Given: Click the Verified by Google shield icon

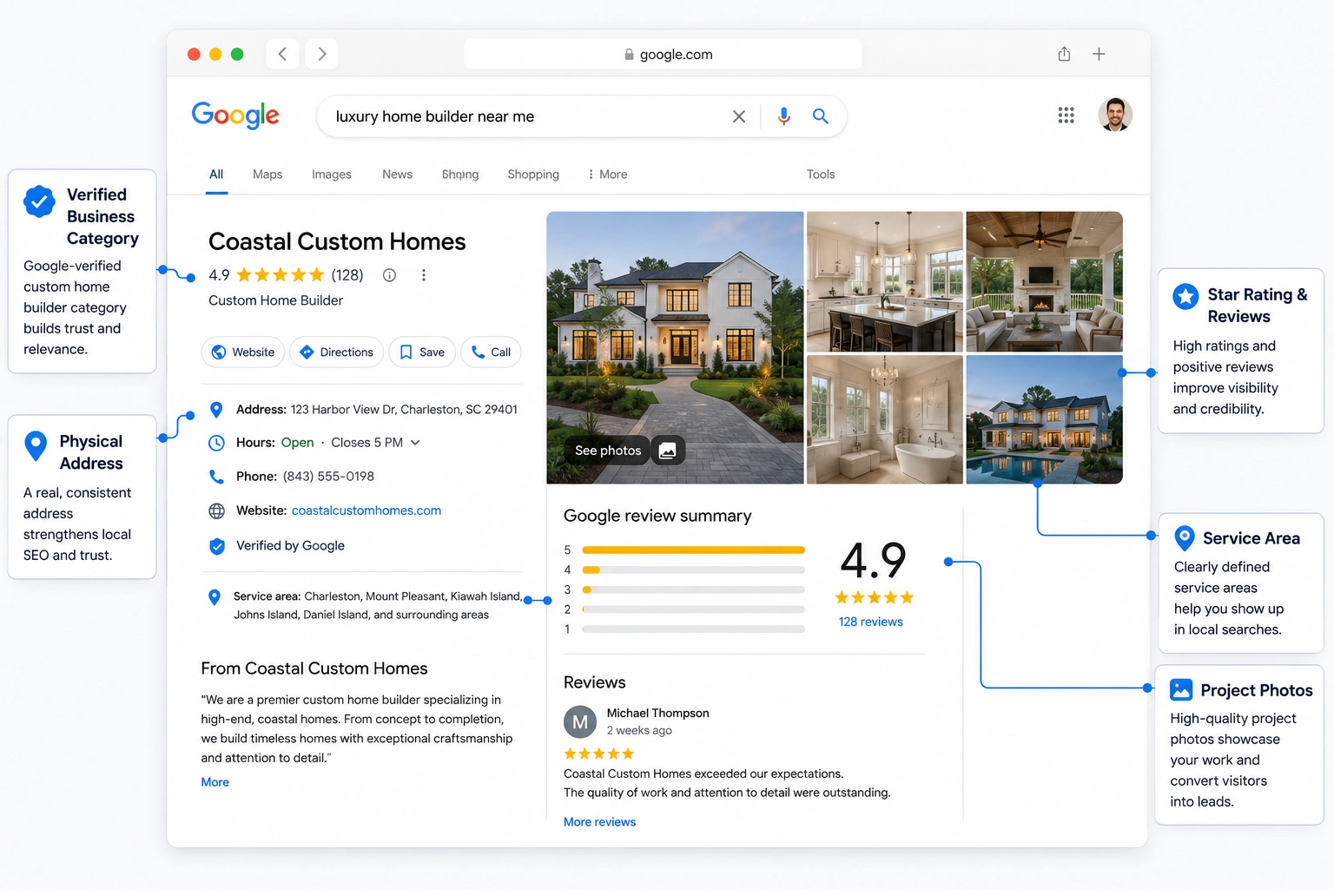Looking at the screenshot, I should (x=216, y=546).
